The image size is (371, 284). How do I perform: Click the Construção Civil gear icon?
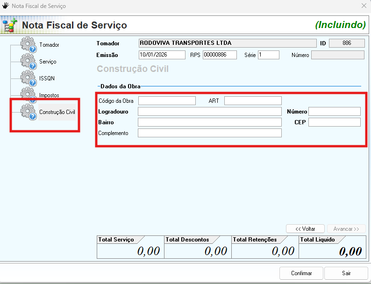[x=29, y=112]
